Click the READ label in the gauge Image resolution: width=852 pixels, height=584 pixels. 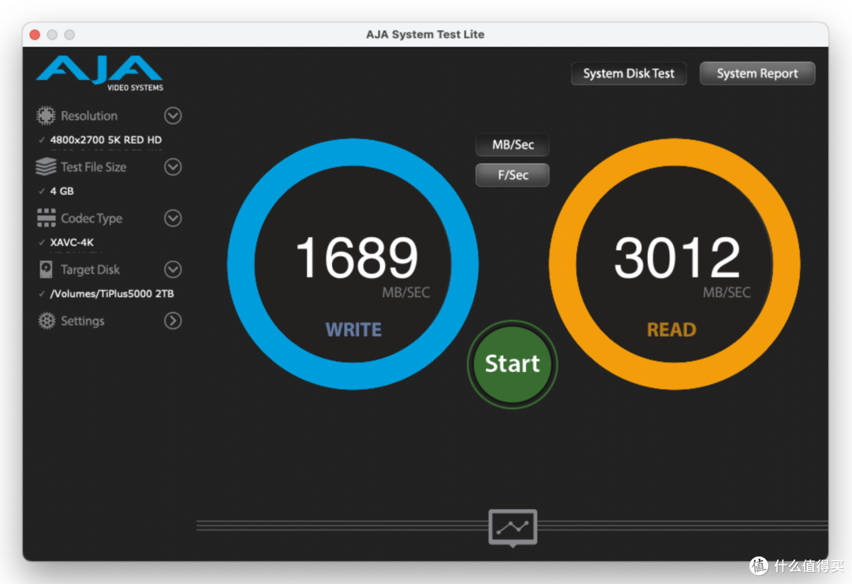(671, 330)
